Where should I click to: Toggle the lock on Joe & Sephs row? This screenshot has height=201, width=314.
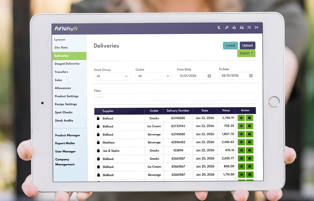[x=98, y=151]
